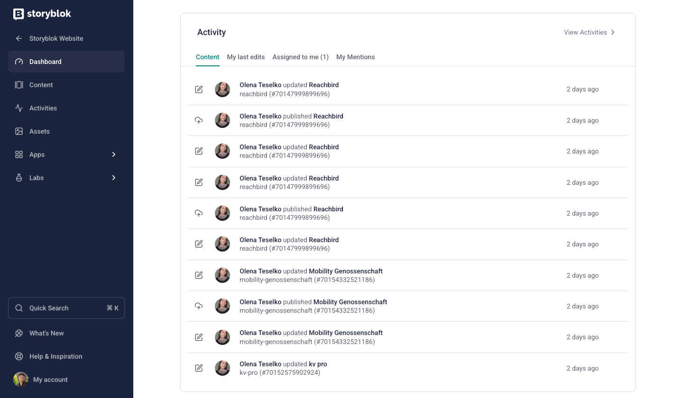Image resolution: width=683 pixels, height=398 pixels.
Task: Open the kv pro updated entry
Action: pyautogui.click(x=318, y=364)
